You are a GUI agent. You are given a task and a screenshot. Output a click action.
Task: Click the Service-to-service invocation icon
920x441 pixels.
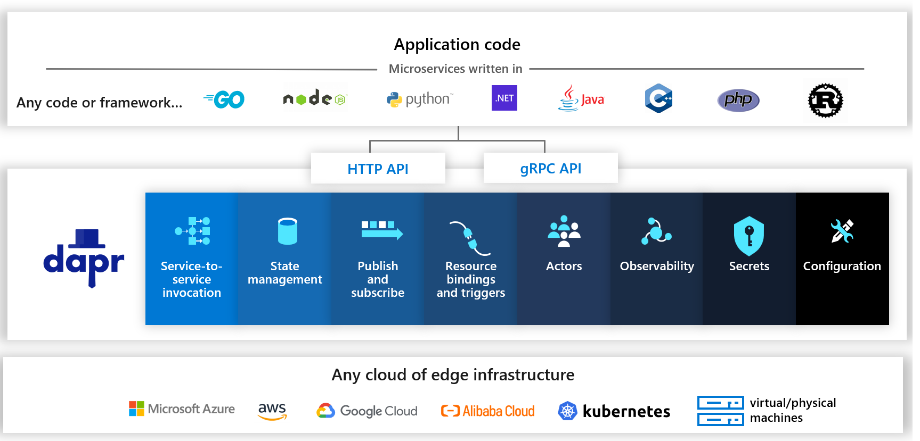pyautogui.click(x=192, y=230)
